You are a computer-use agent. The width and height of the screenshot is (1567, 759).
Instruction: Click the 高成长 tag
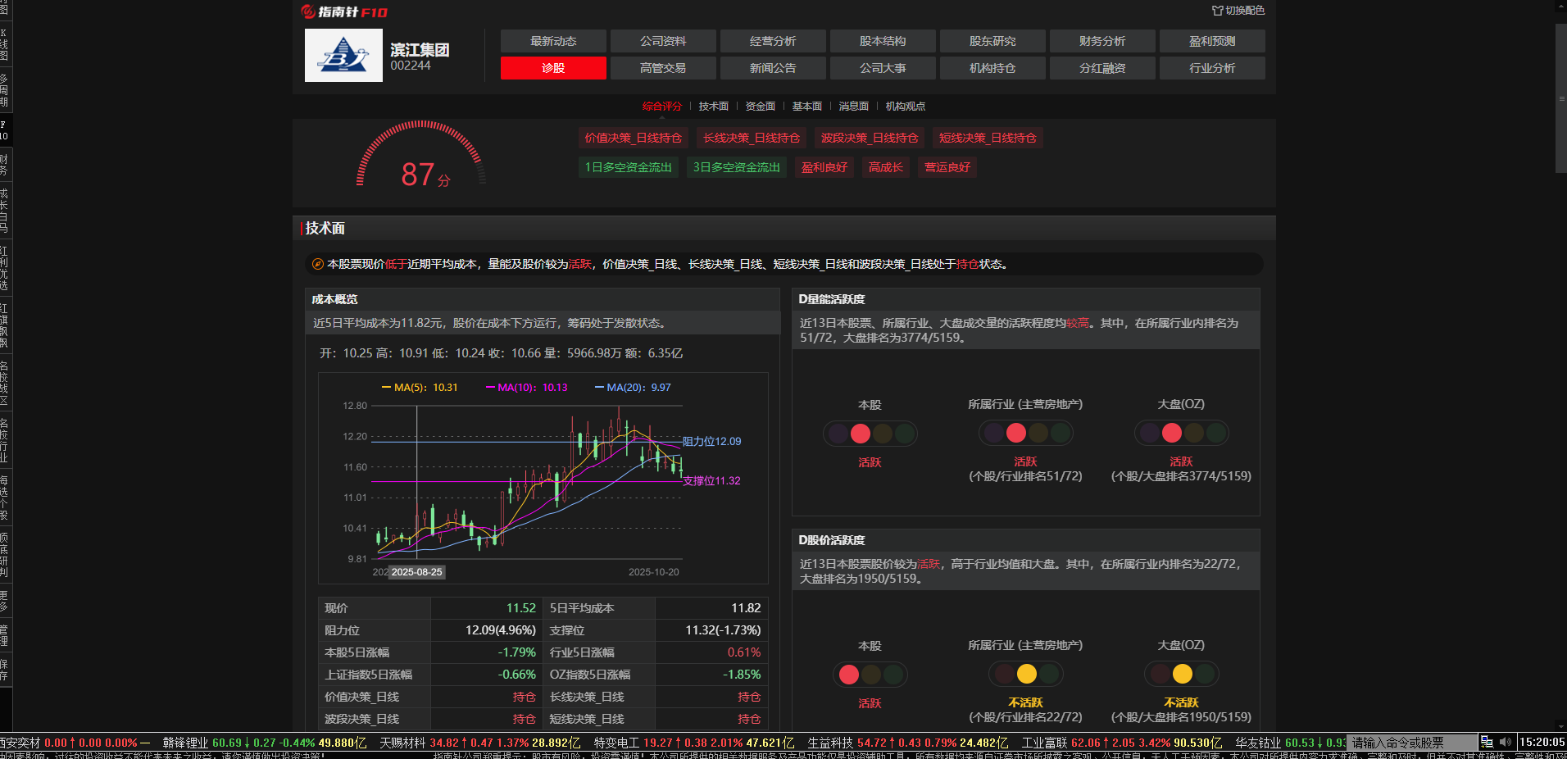tap(886, 167)
